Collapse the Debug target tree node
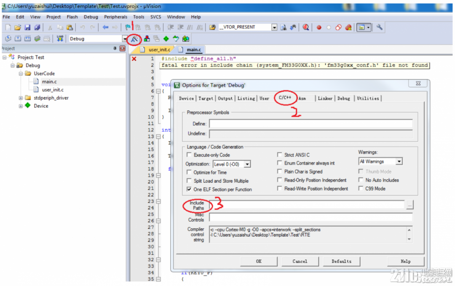This screenshot has height=286, width=455. point(13,66)
